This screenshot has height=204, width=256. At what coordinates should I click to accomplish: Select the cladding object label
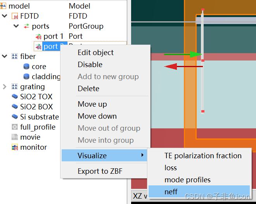tap(46, 77)
